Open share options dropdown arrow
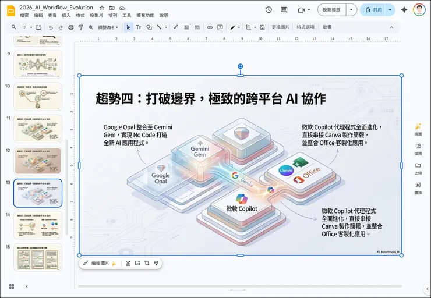The height and width of the screenshot is (298, 431). pos(390,10)
